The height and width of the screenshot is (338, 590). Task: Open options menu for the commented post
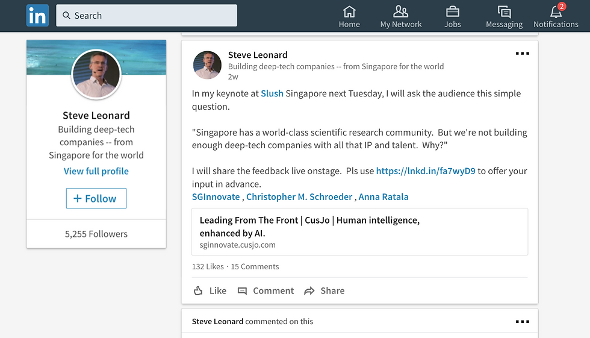[523, 322]
